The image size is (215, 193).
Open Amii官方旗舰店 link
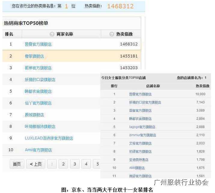click(38, 150)
